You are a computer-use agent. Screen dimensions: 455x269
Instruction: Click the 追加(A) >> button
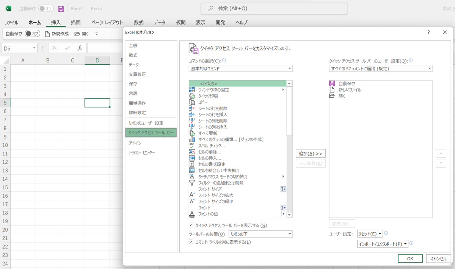pos(311,154)
